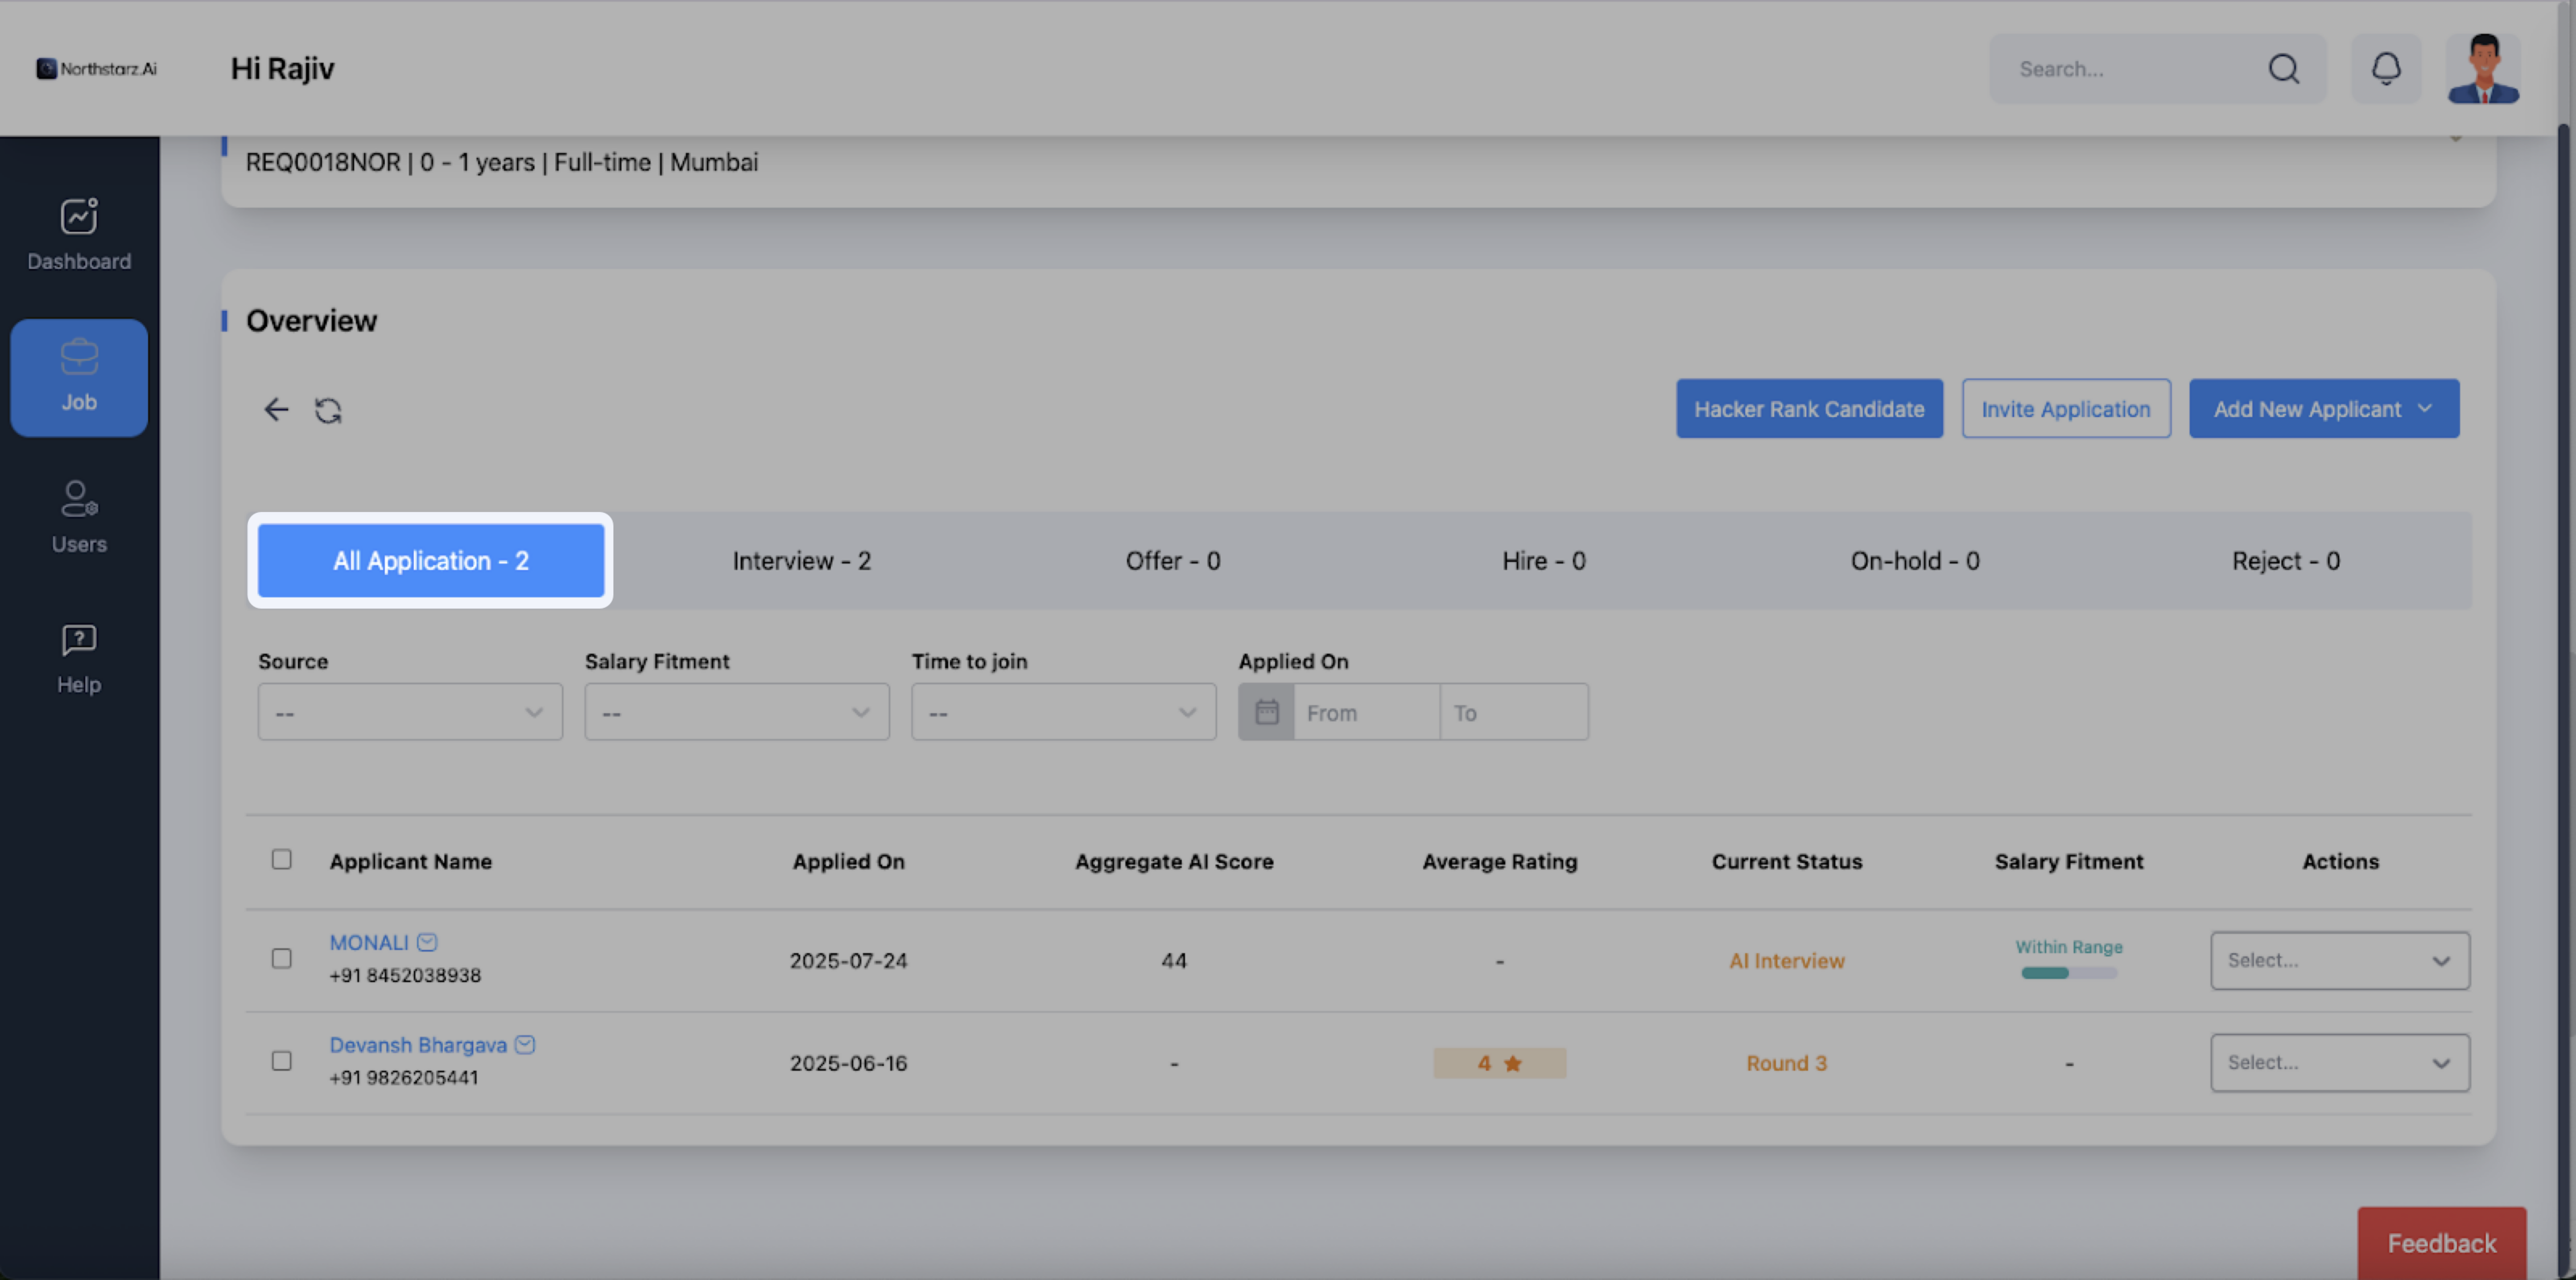Expand the Source filter dropdown

click(x=410, y=712)
